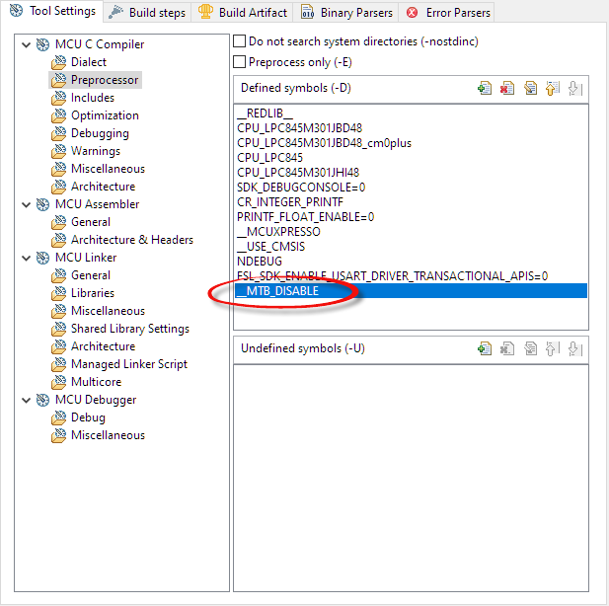Click Delete icon in Undefined symbols toolbar
This screenshot has width=609, height=606.
(507, 348)
